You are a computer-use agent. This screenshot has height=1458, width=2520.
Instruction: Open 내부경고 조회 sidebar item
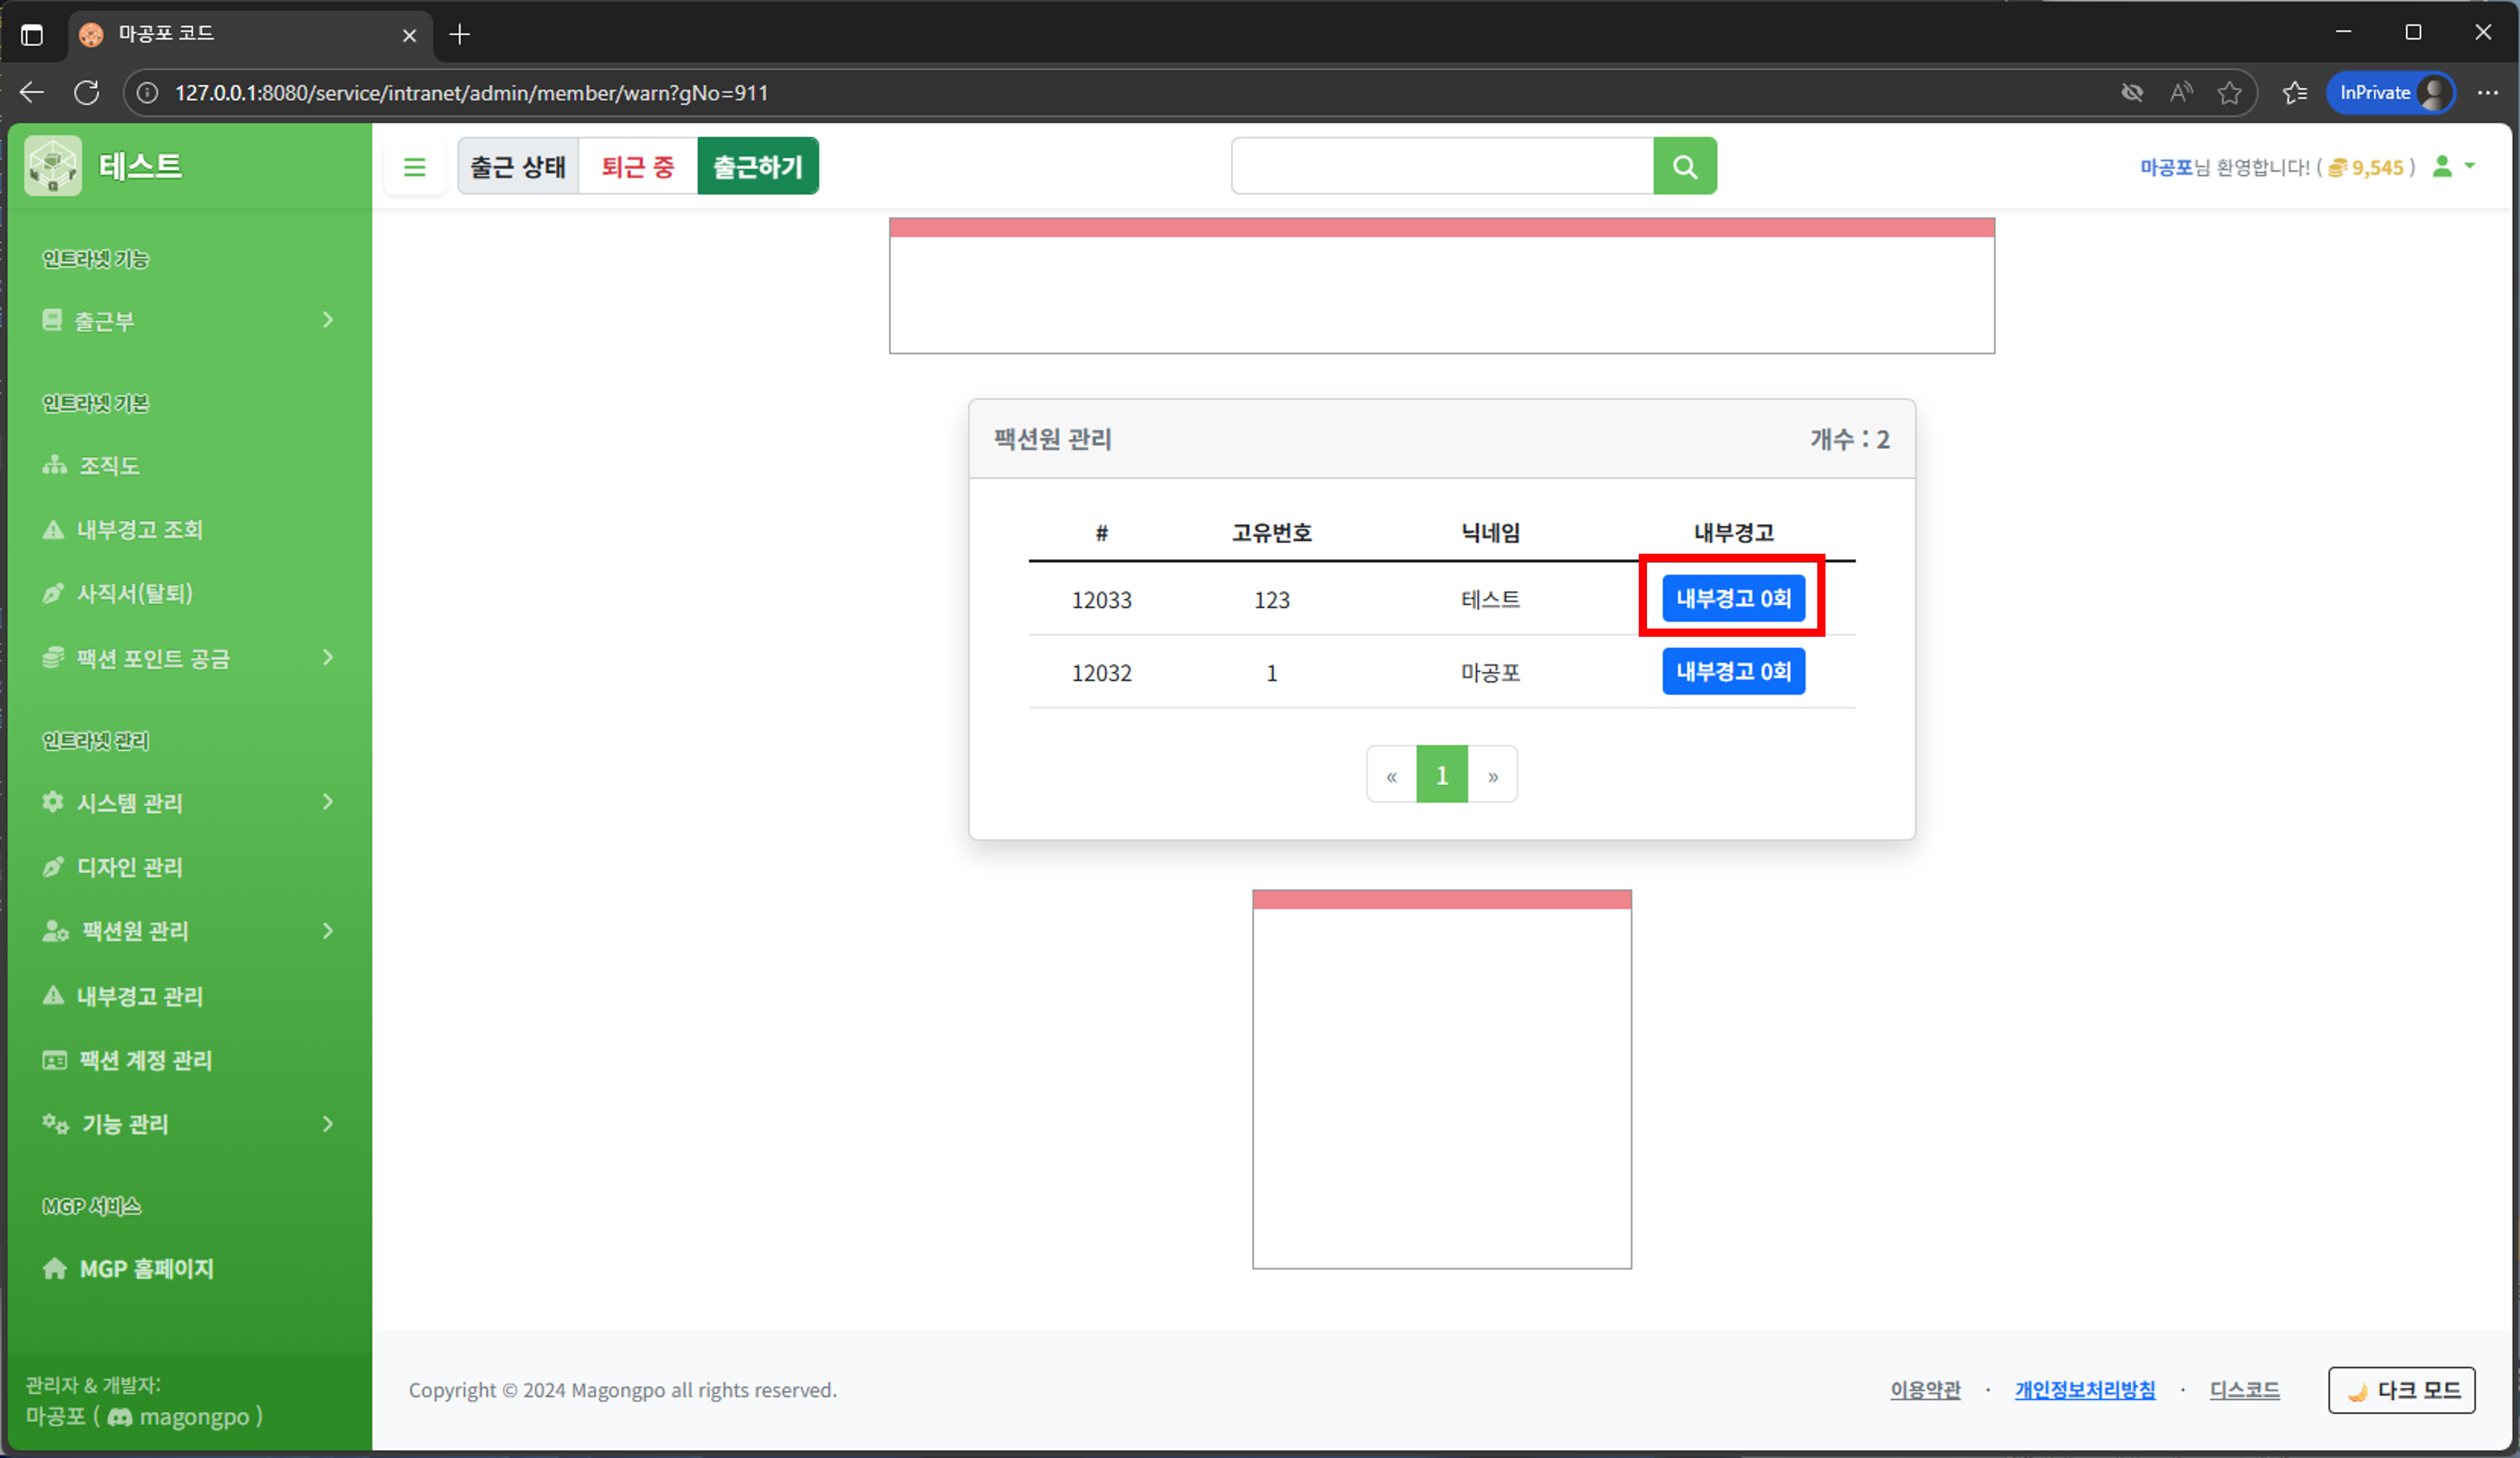pos(139,529)
